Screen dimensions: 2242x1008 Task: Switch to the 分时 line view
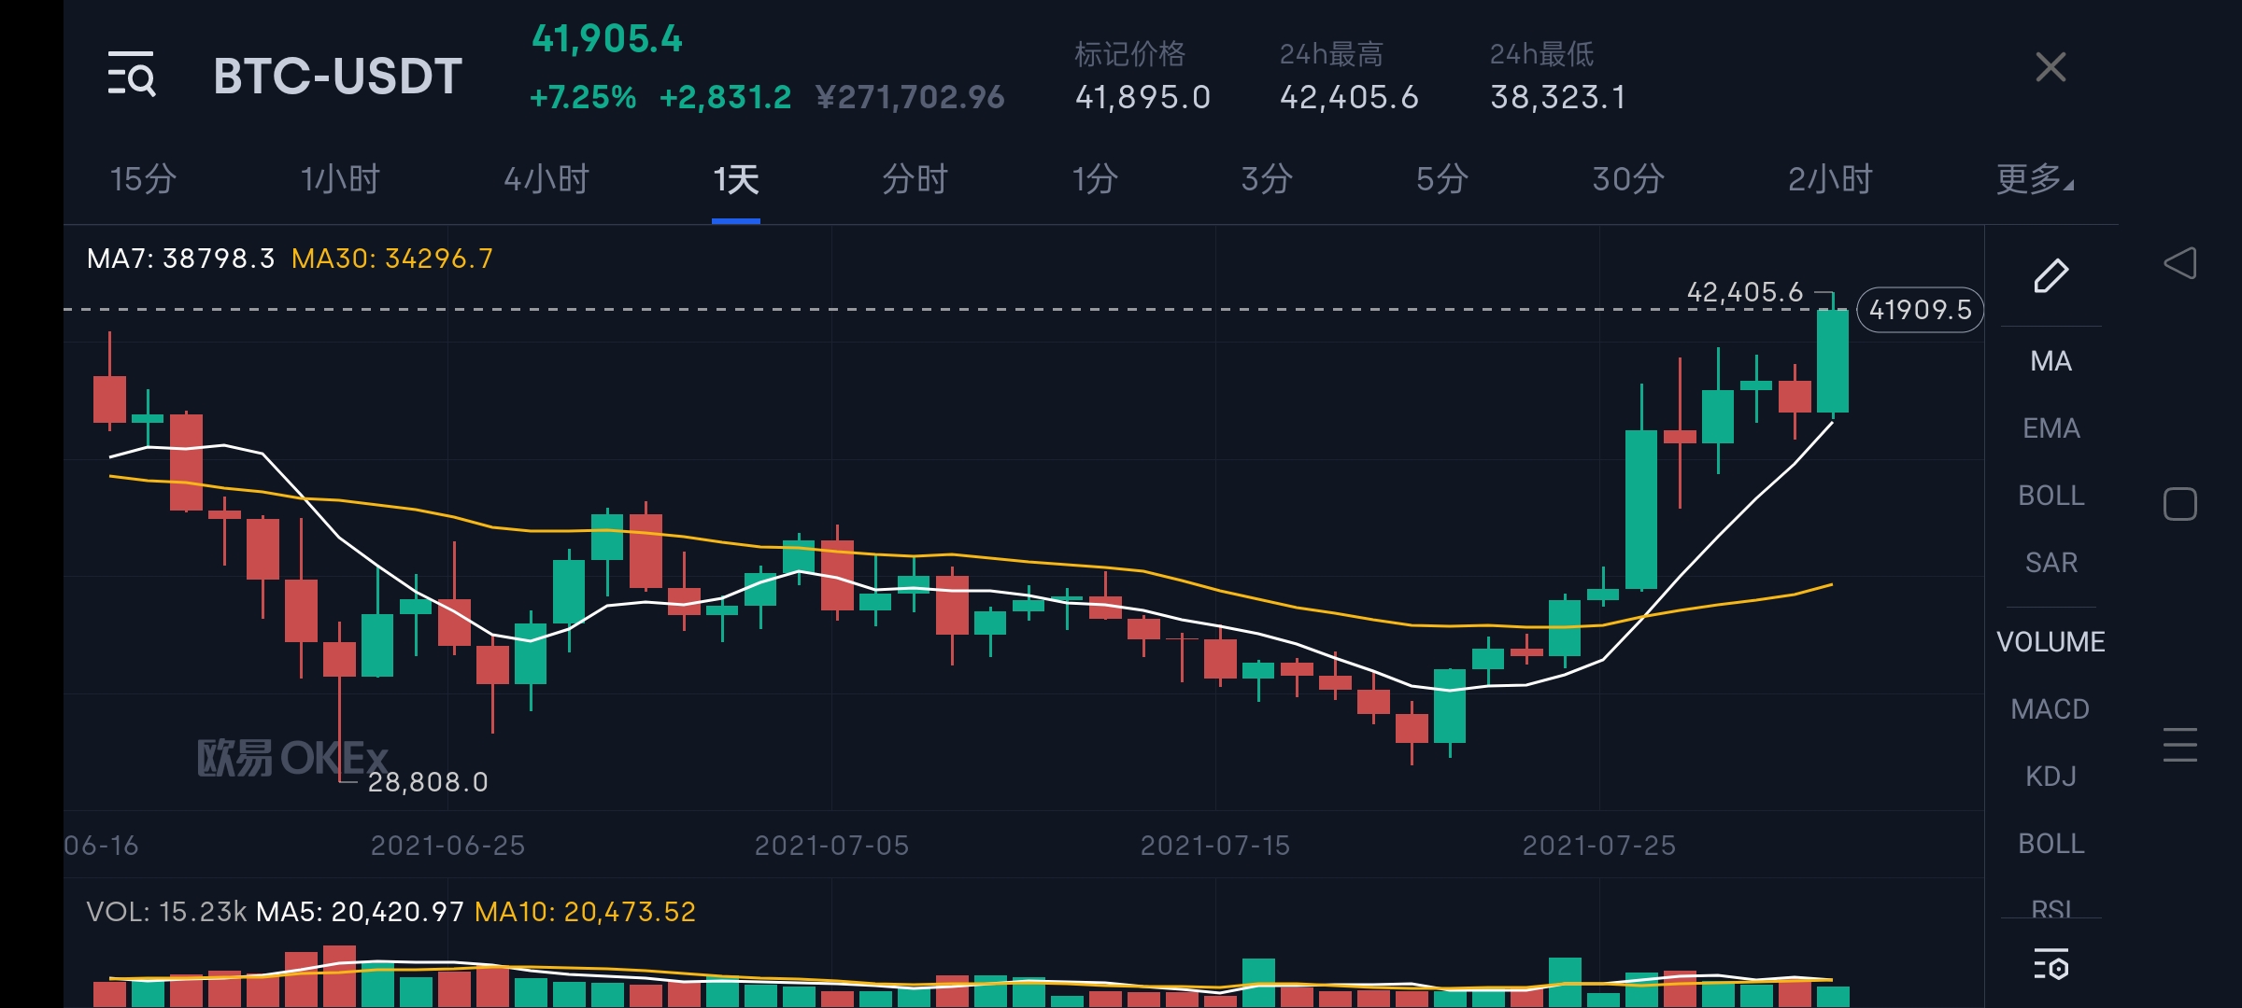pos(915,178)
